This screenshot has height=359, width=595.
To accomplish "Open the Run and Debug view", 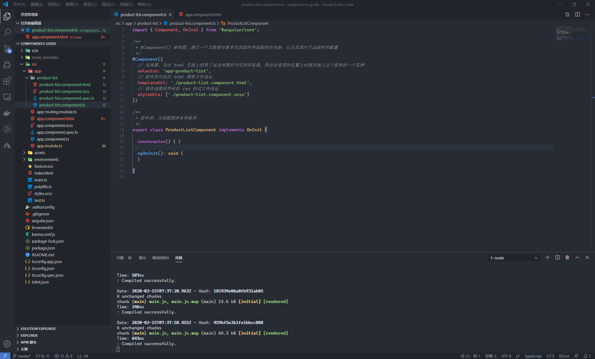I will 7,65.
